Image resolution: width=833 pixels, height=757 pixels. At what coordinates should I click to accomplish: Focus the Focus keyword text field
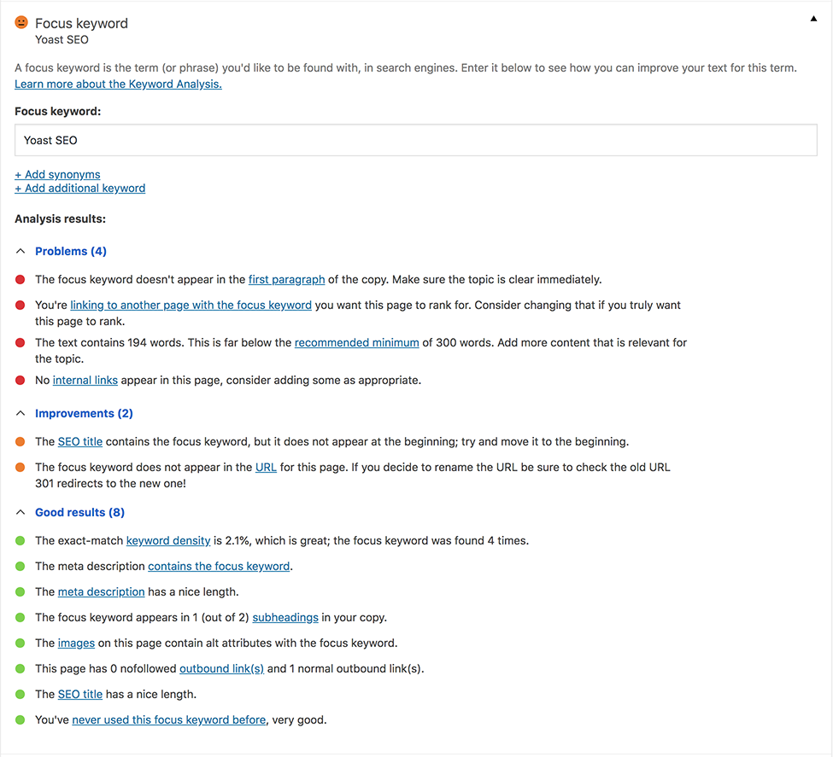click(x=415, y=140)
